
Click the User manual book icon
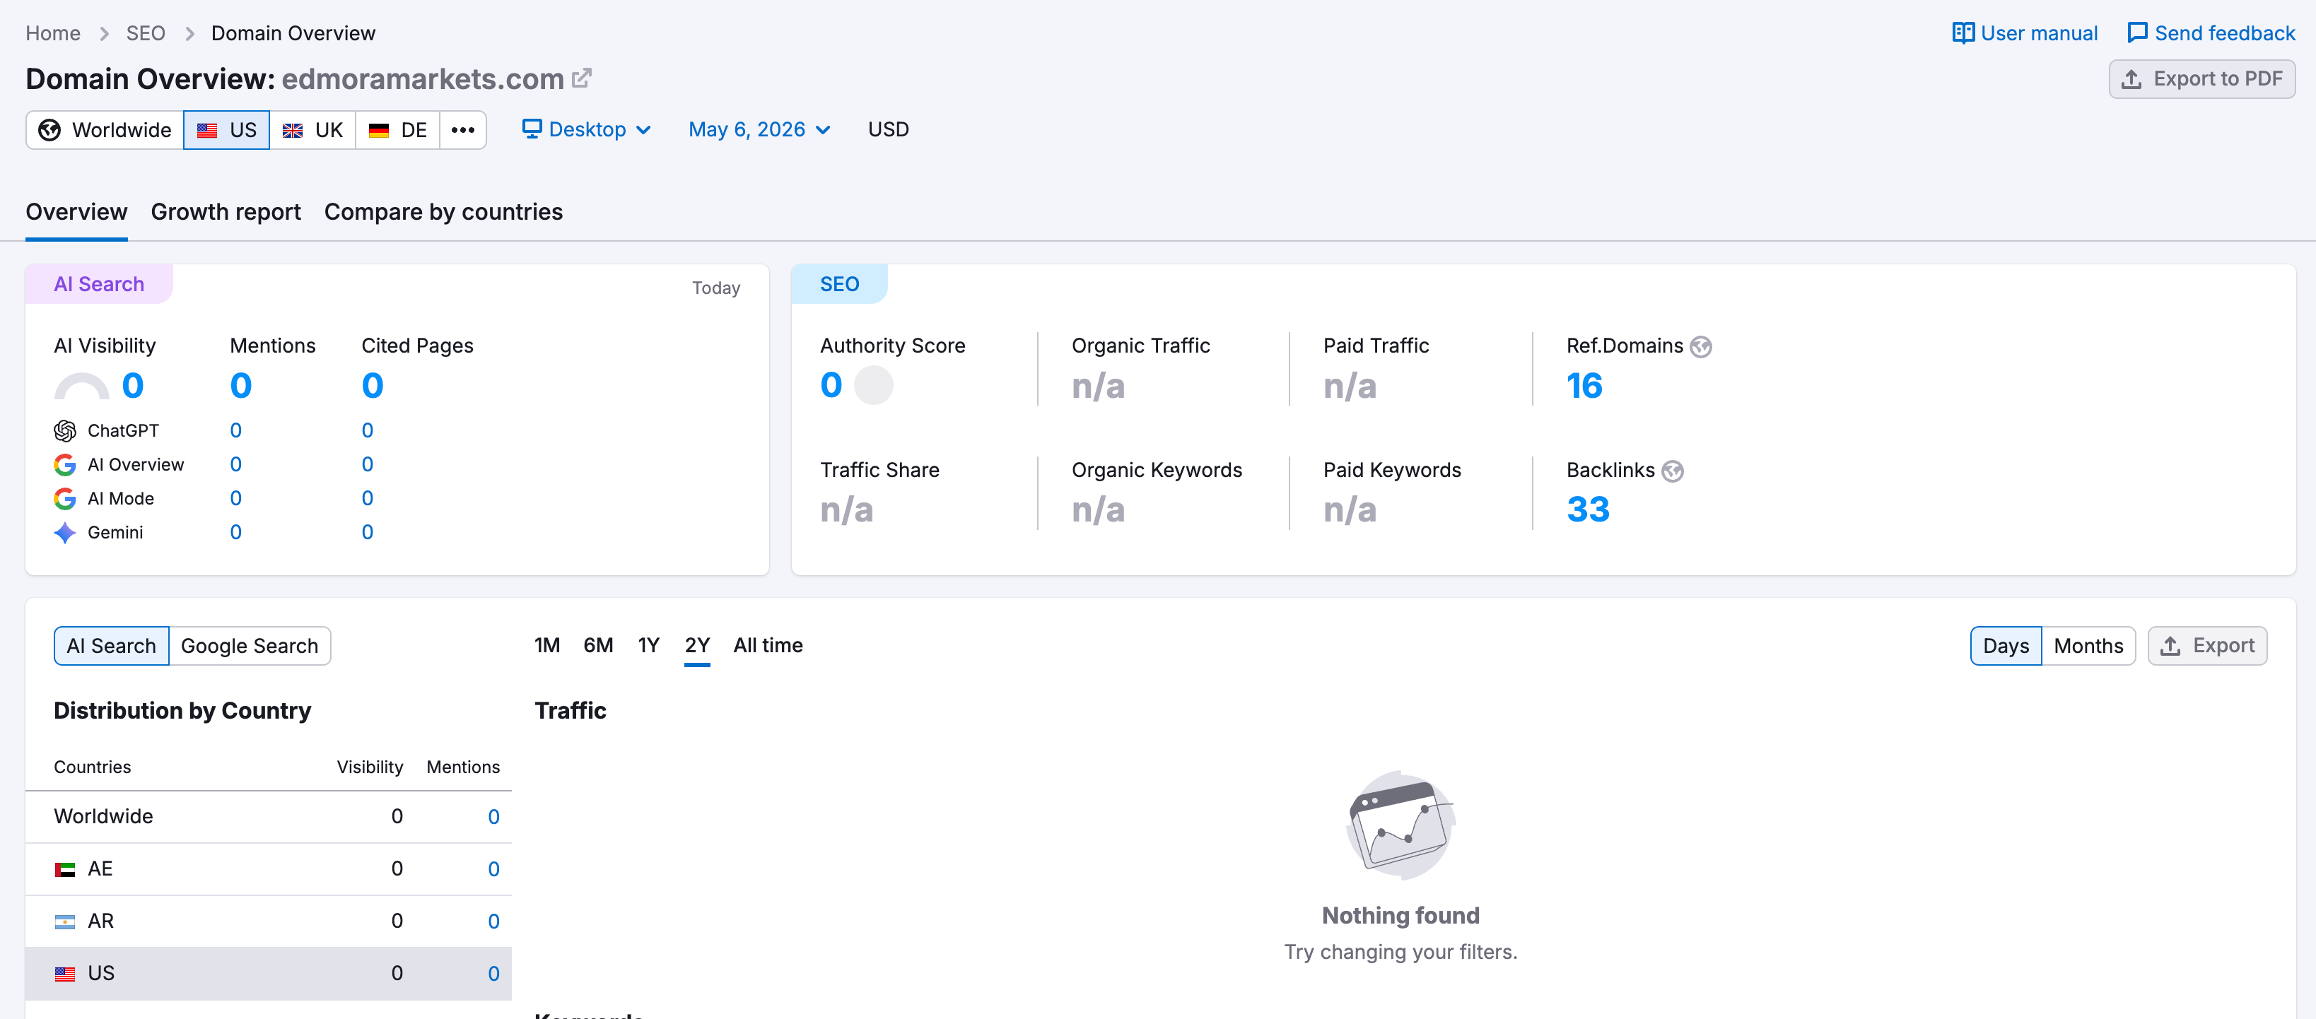coord(1963,33)
